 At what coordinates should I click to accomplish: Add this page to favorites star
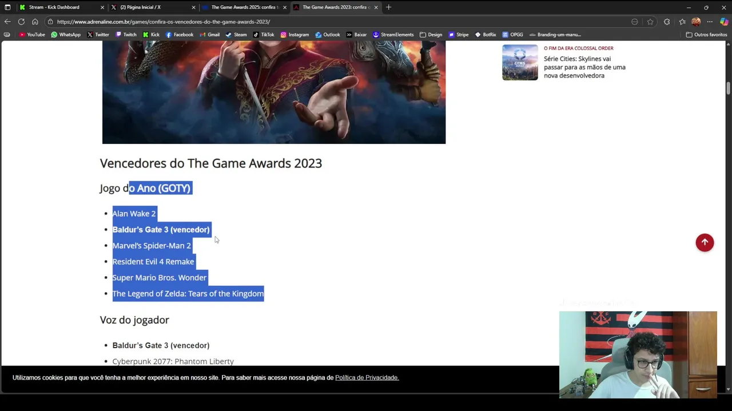click(650, 22)
